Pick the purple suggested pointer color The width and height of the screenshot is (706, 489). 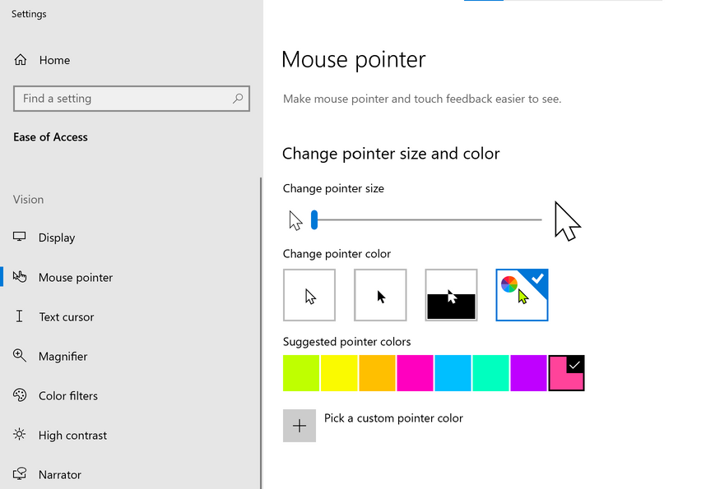[528, 373]
